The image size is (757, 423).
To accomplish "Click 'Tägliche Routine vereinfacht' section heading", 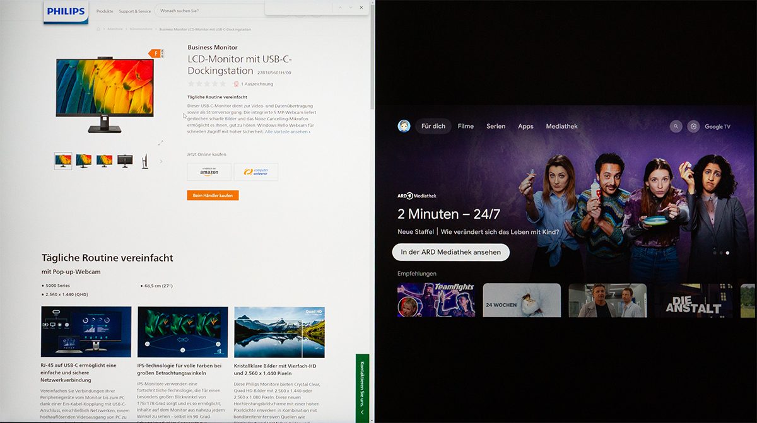I will 107,258.
